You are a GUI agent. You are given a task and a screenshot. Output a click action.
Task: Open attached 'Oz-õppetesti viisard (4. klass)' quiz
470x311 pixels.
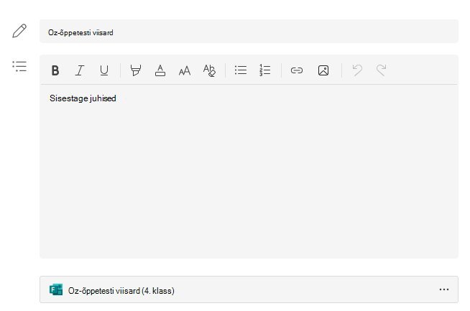pos(249,289)
